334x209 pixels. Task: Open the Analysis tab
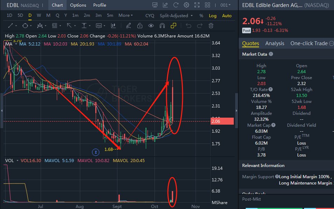pos(275,43)
